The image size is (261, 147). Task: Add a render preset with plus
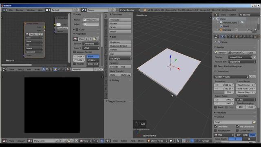click(250, 77)
